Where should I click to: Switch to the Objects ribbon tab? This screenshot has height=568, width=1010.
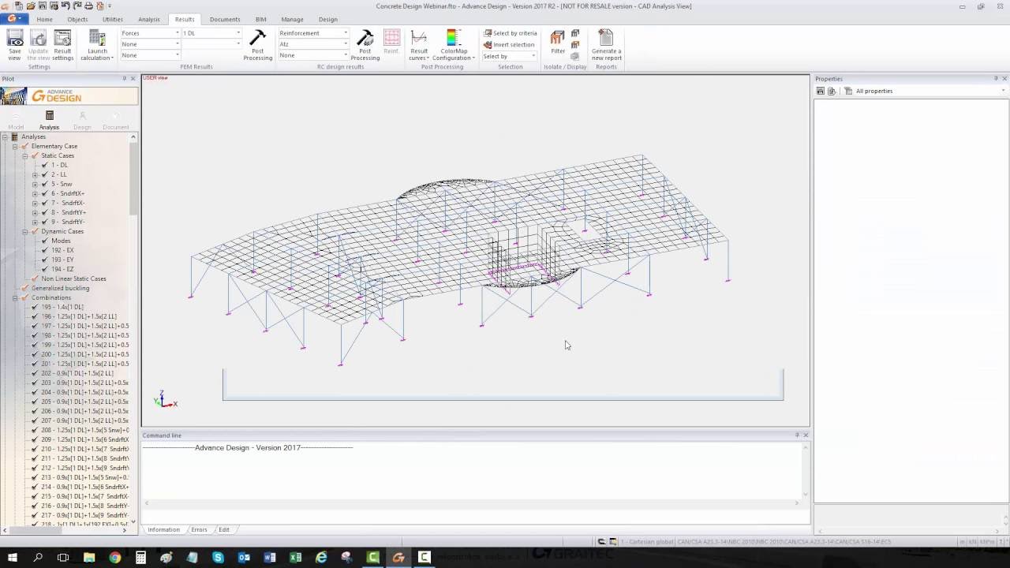pos(77,19)
